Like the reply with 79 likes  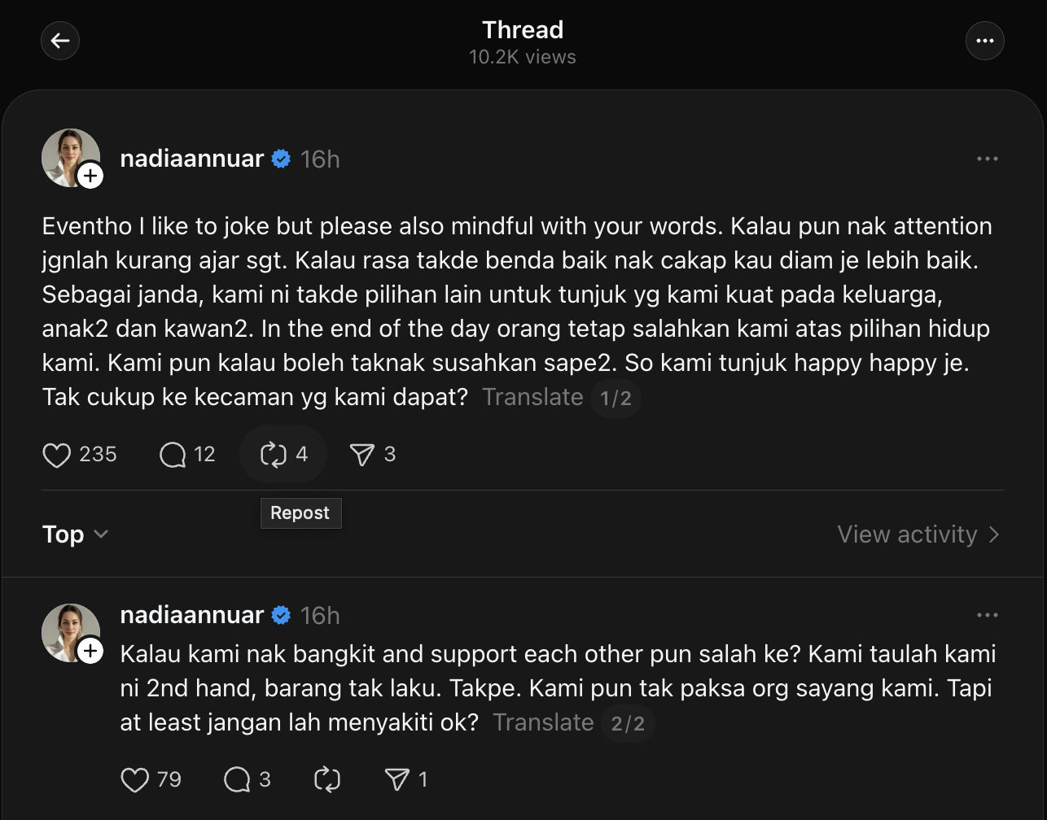point(135,780)
